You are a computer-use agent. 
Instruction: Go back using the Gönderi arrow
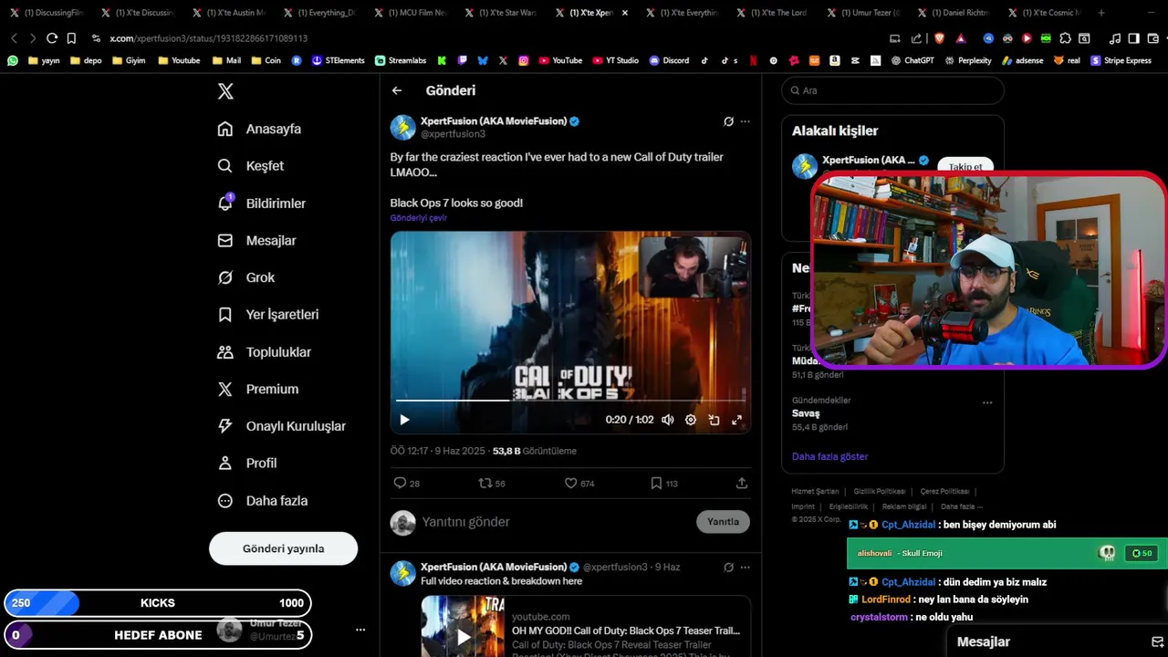pyautogui.click(x=397, y=90)
